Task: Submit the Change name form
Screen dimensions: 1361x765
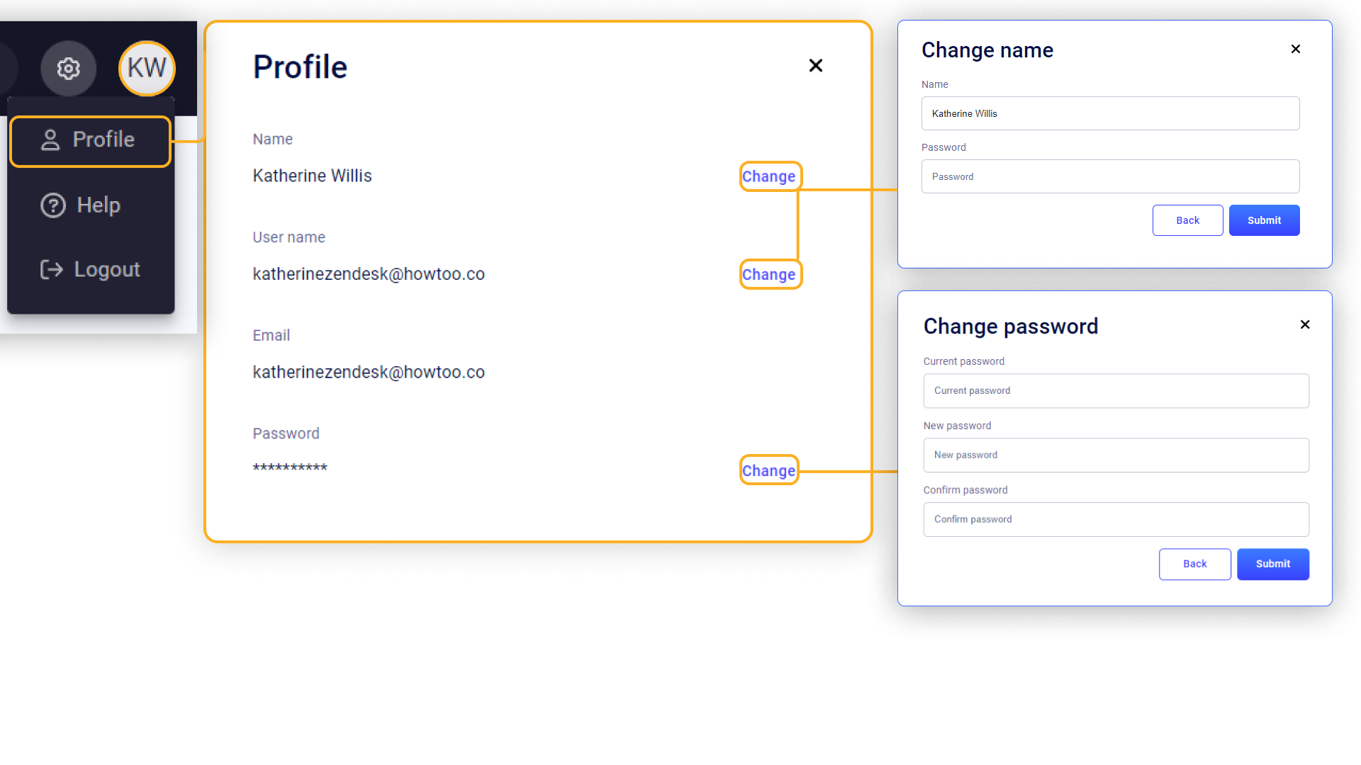Action: pos(1264,220)
